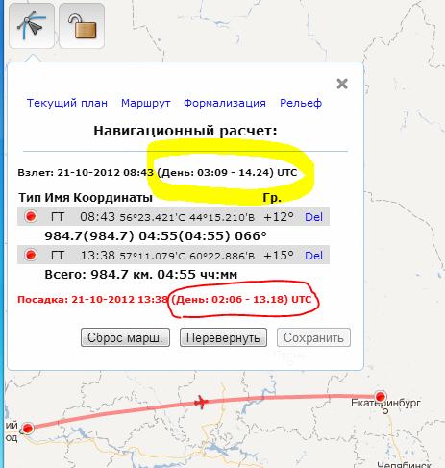
Task: Delete the first waypoint at 08:43
Action: pos(313,217)
